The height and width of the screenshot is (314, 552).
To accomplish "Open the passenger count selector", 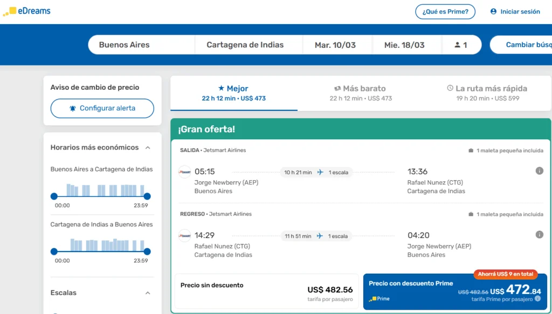I will coord(461,45).
